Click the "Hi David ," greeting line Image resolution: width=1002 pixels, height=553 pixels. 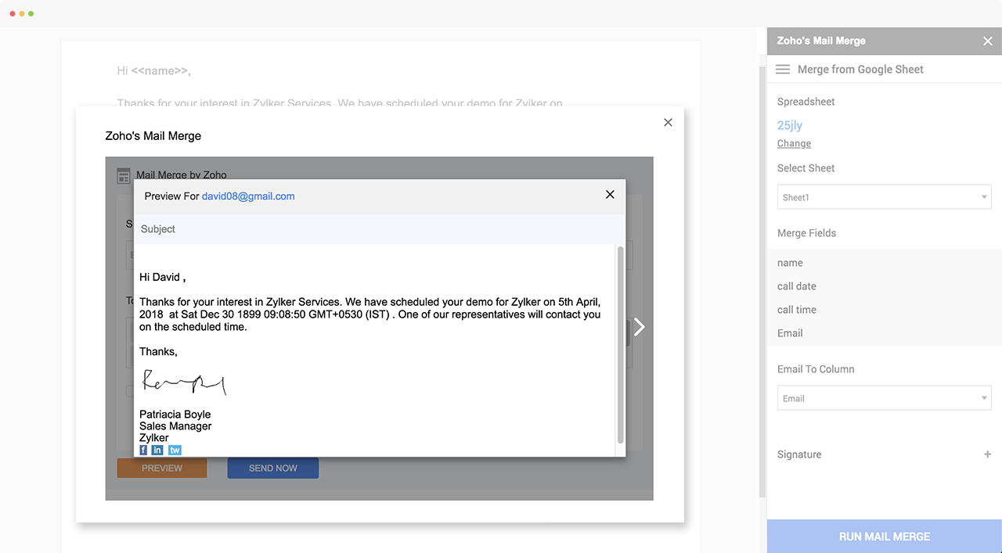163,277
